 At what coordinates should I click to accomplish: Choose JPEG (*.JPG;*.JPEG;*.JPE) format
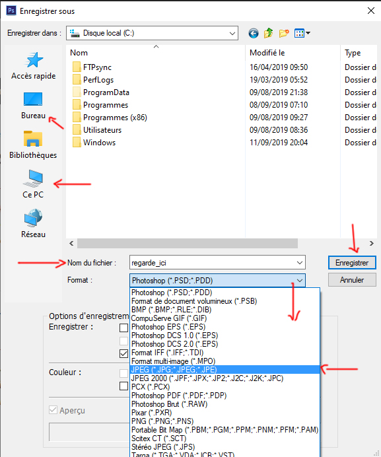[225, 370]
